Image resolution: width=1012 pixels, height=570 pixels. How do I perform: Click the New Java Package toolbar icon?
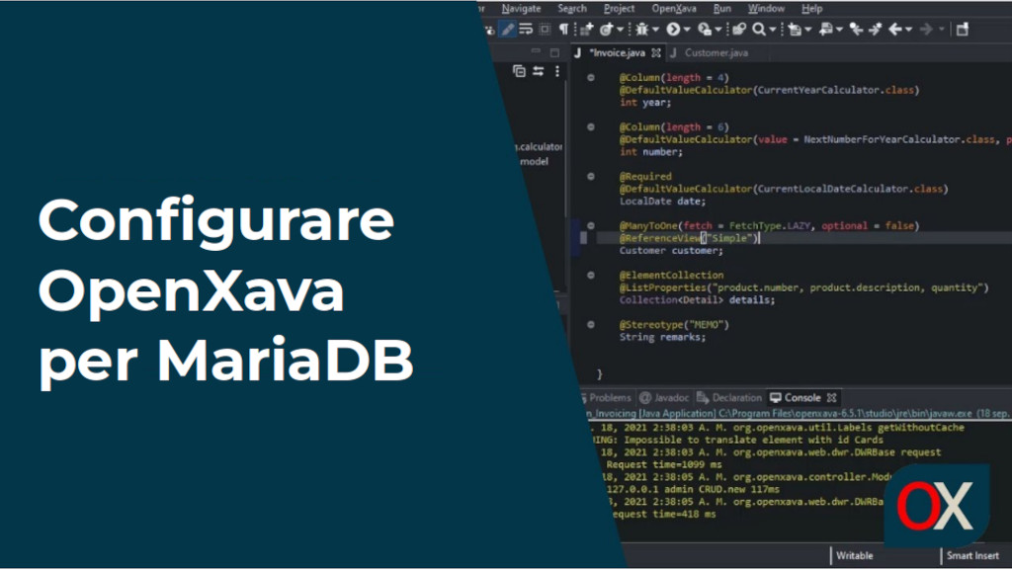click(x=587, y=29)
